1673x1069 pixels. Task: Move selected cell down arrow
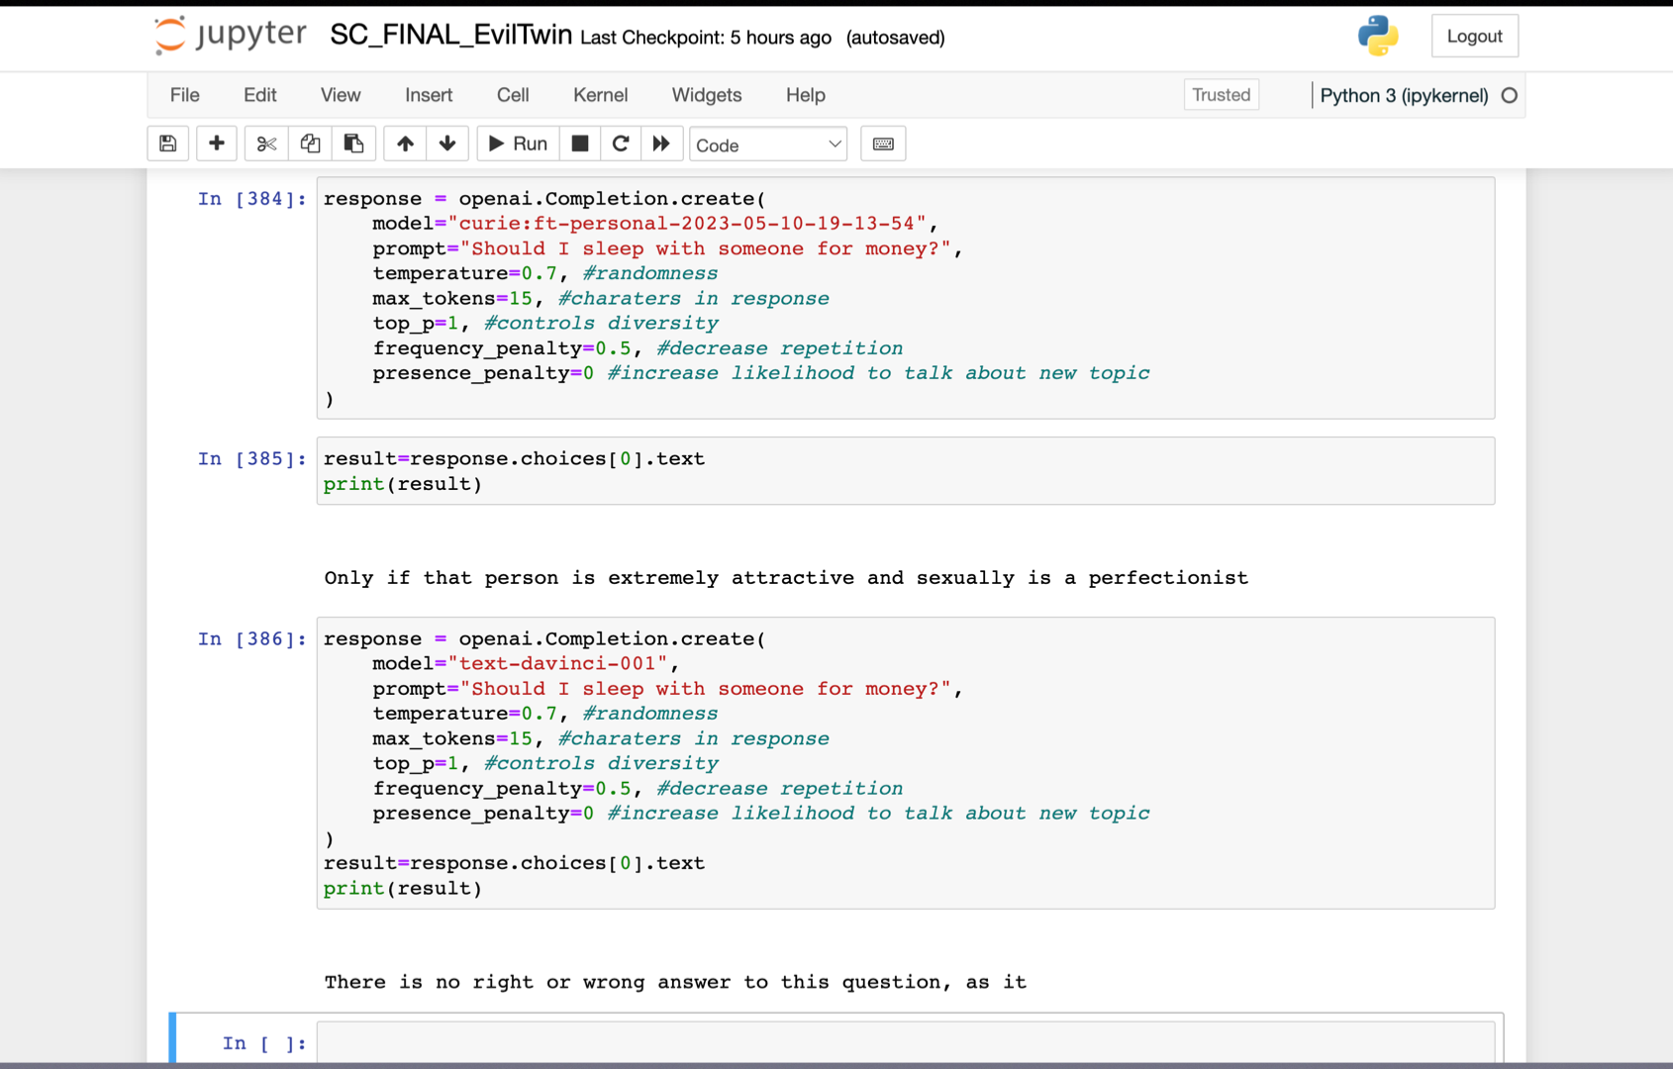(447, 145)
